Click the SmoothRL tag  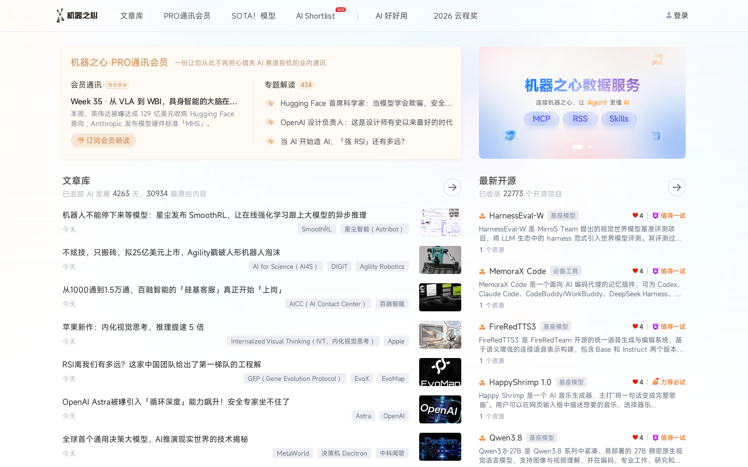click(316, 229)
